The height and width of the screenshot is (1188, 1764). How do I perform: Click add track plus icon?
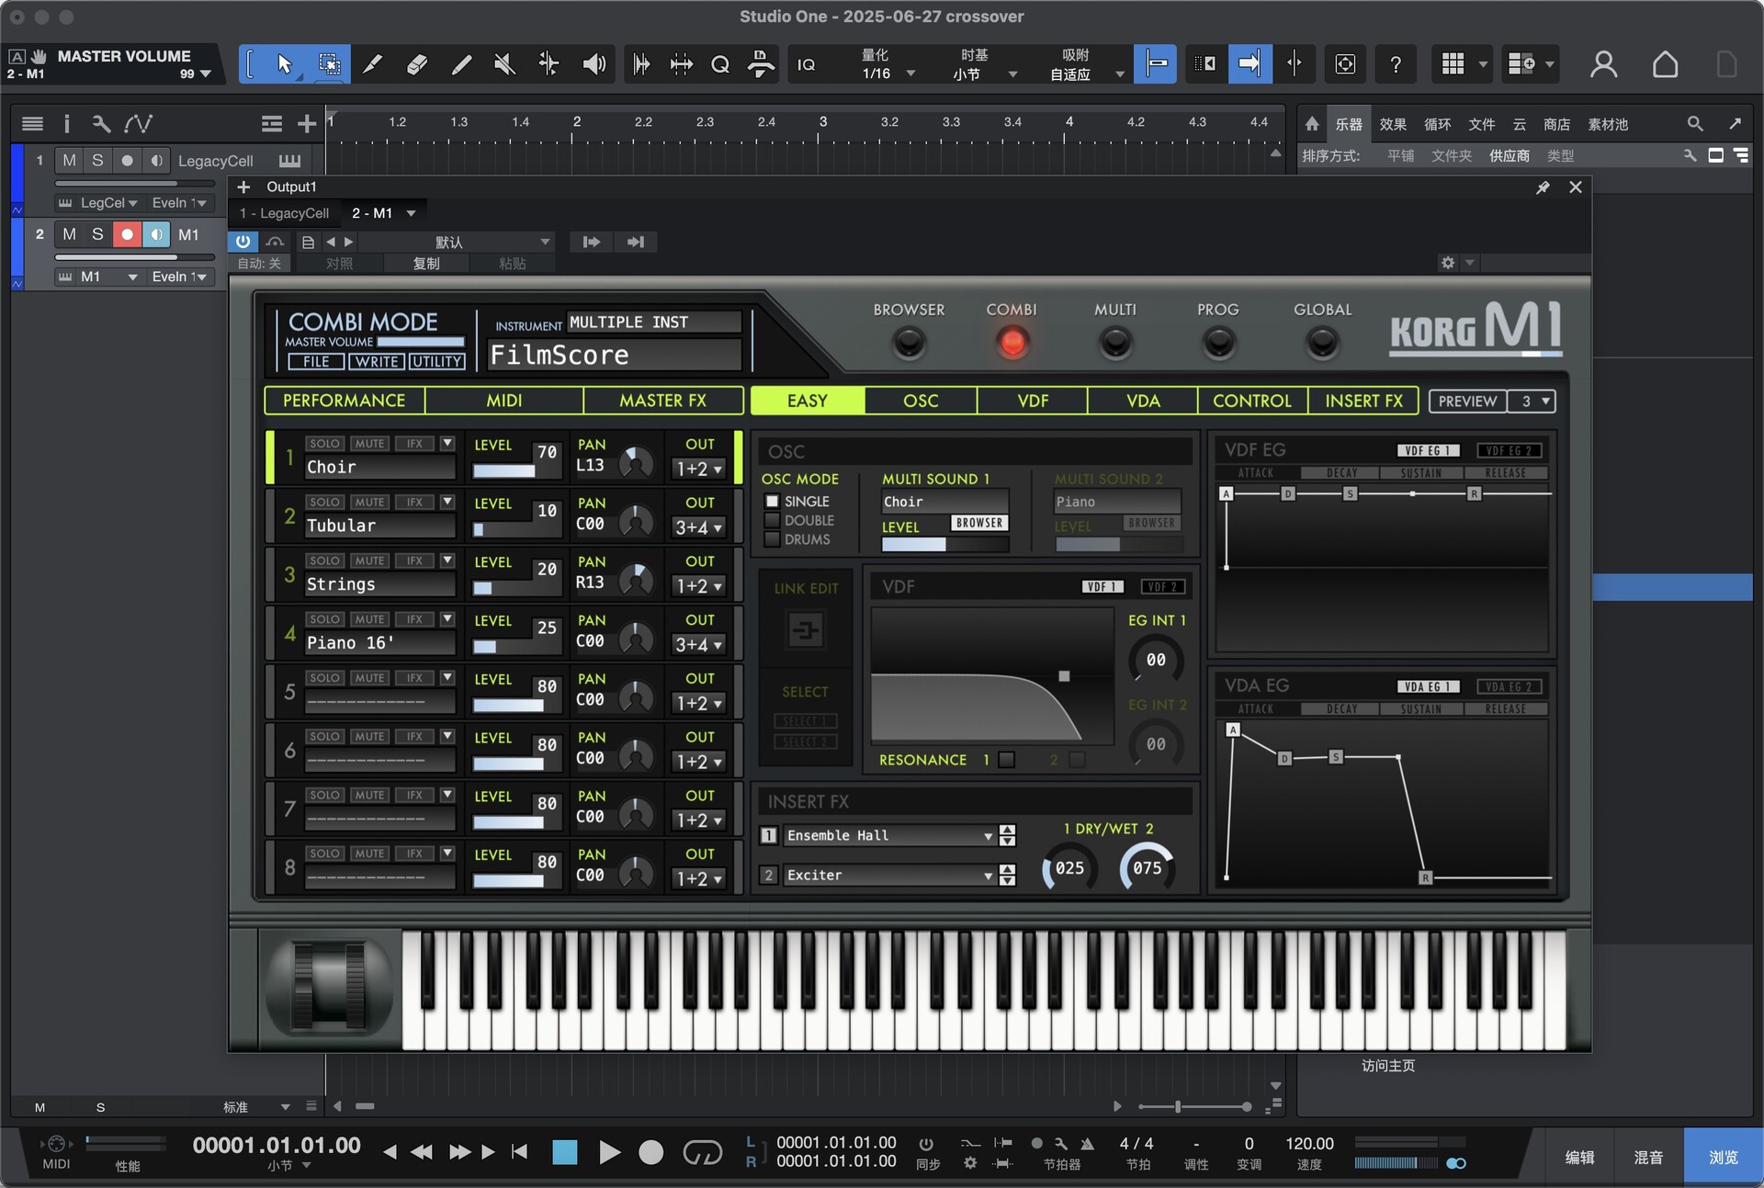(307, 123)
